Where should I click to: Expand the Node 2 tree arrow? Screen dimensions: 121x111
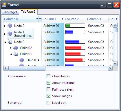pyautogui.click(x=5, y=26)
